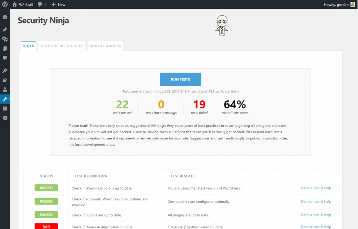
Task: Open the REMOTE ACCESS tab
Action: point(105,46)
